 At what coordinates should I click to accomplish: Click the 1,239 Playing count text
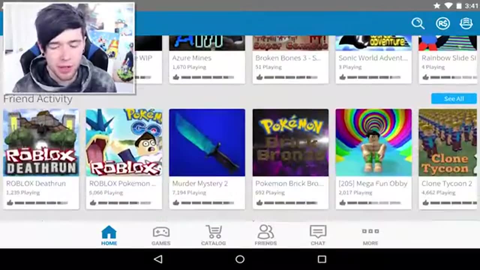pyautogui.click(x=23, y=193)
